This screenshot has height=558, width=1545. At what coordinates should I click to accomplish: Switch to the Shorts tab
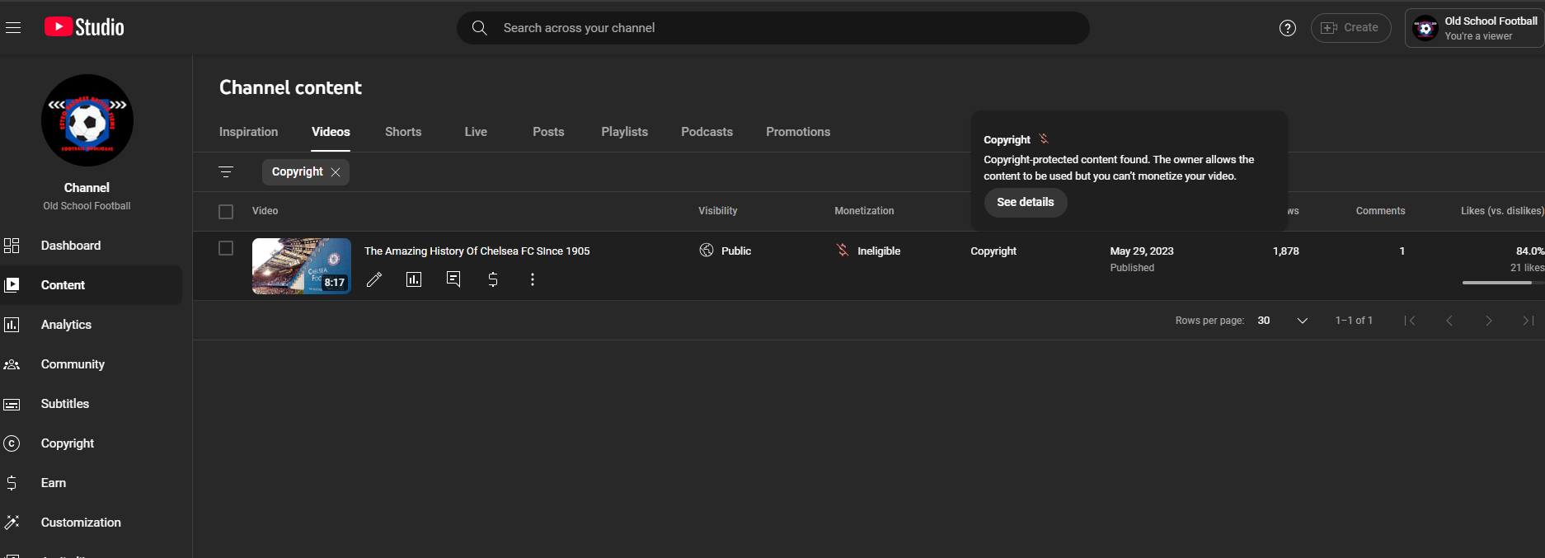pyautogui.click(x=403, y=132)
